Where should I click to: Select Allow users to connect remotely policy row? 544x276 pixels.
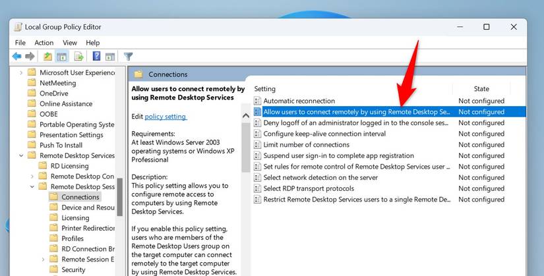click(390, 111)
